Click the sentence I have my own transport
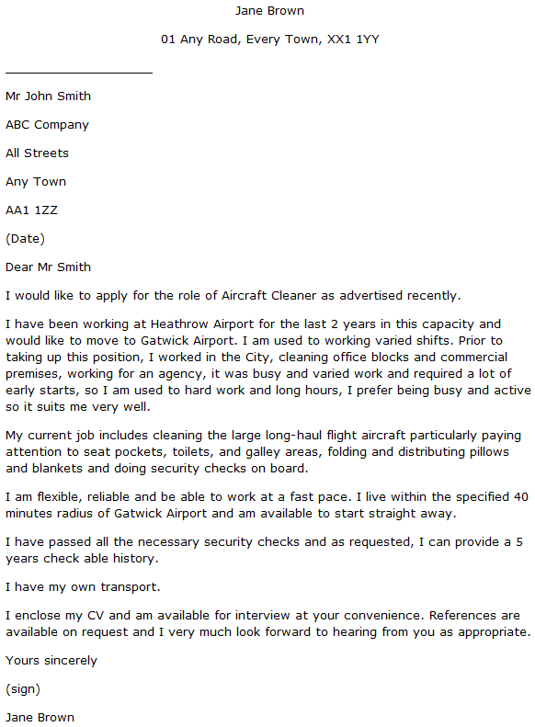535x727 pixels. (x=83, y=587)
